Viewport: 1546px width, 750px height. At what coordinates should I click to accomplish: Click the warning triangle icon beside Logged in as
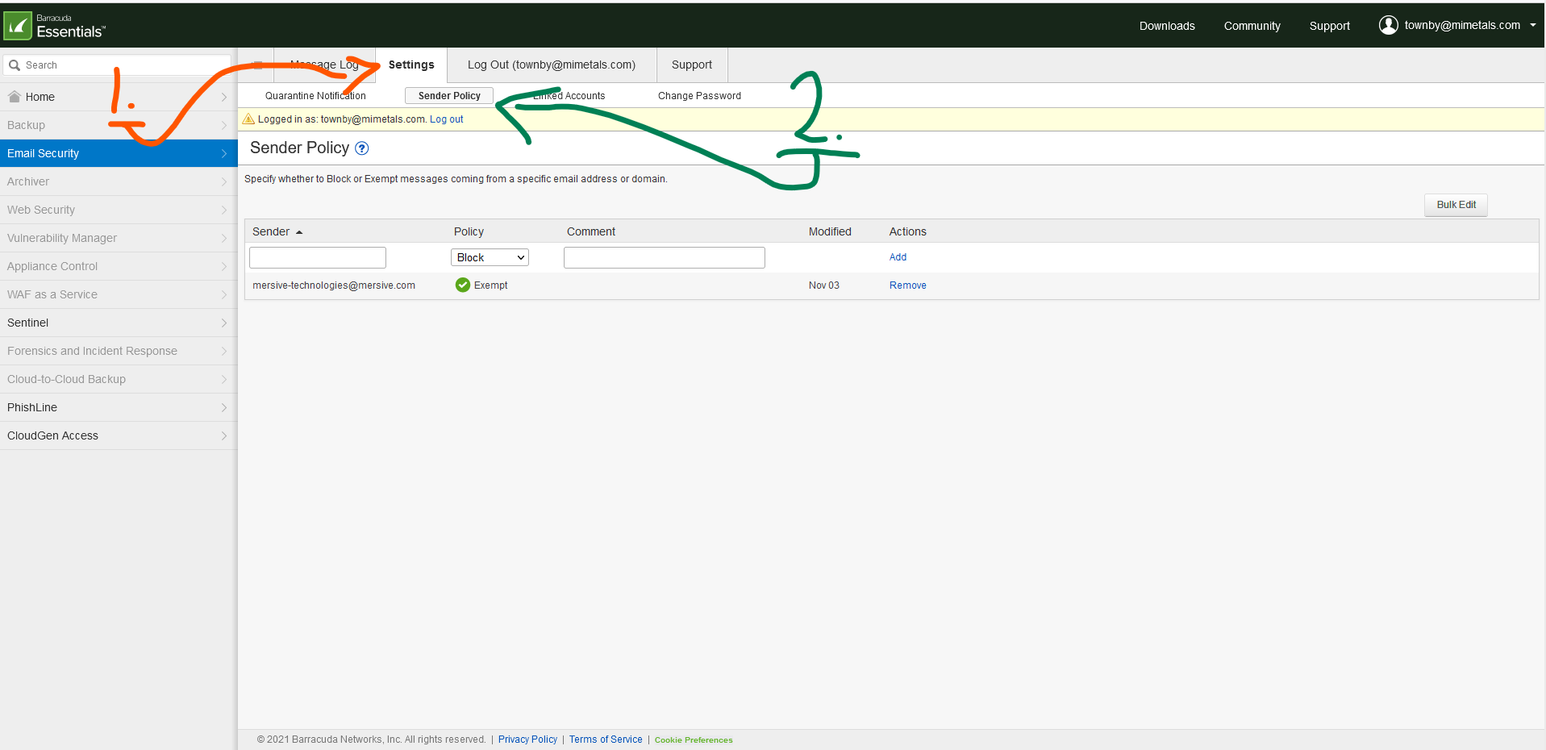pyautogui.click(x=248, y=119)
